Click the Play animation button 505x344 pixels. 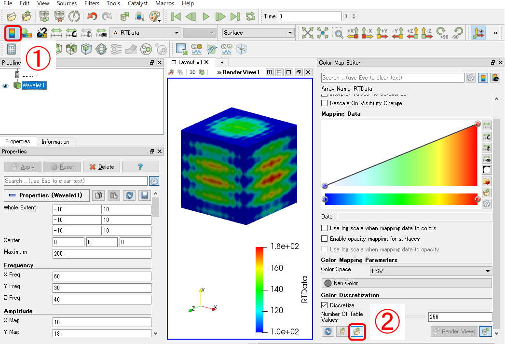pyautogui.click(x=206, y=16)
